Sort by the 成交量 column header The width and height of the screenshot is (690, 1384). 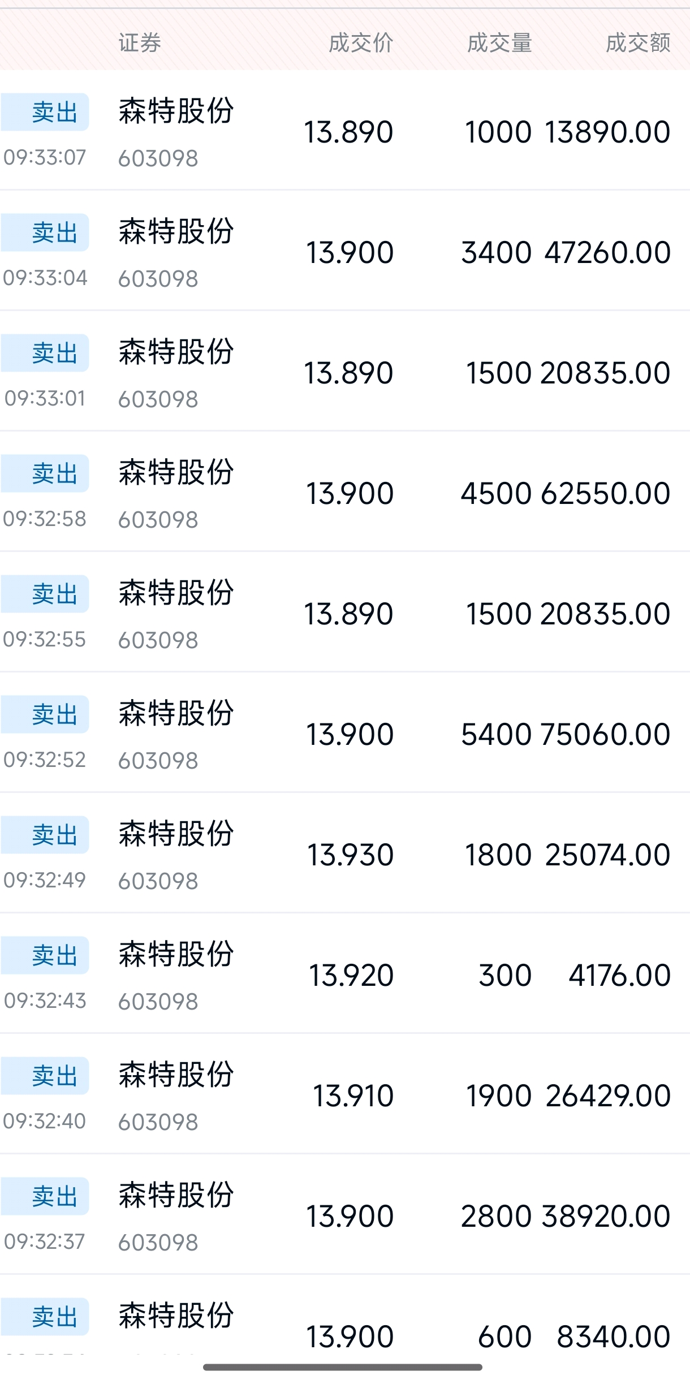(499, 43)
